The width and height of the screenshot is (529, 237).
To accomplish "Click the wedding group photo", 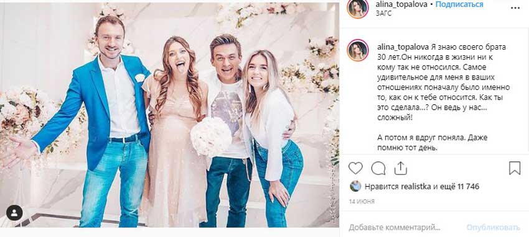I will pyautogui.click(x=169, y=115).
